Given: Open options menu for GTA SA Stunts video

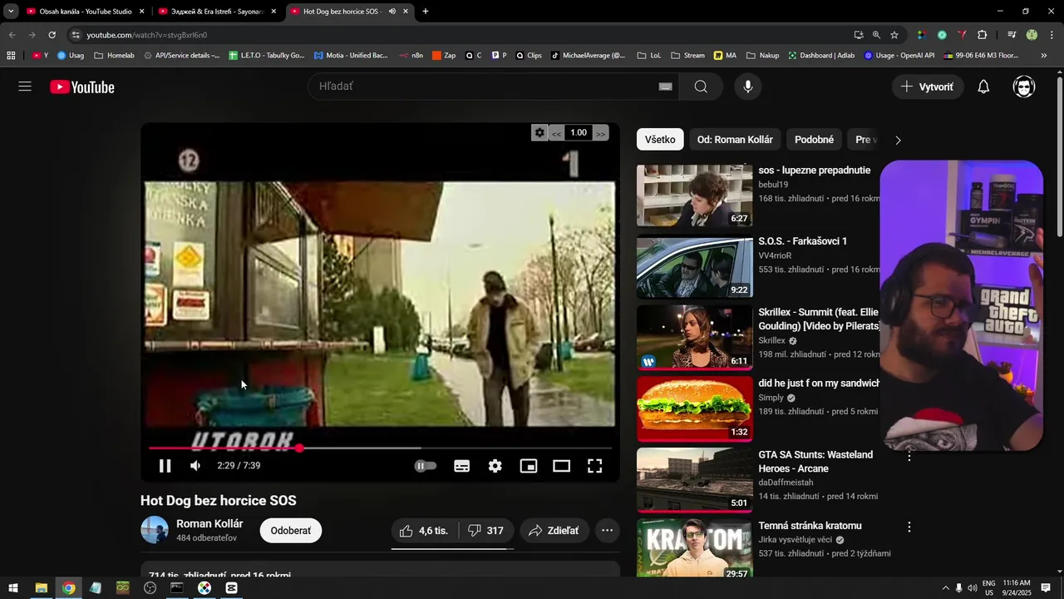Looking at the screenshot, I should (909, 456).
